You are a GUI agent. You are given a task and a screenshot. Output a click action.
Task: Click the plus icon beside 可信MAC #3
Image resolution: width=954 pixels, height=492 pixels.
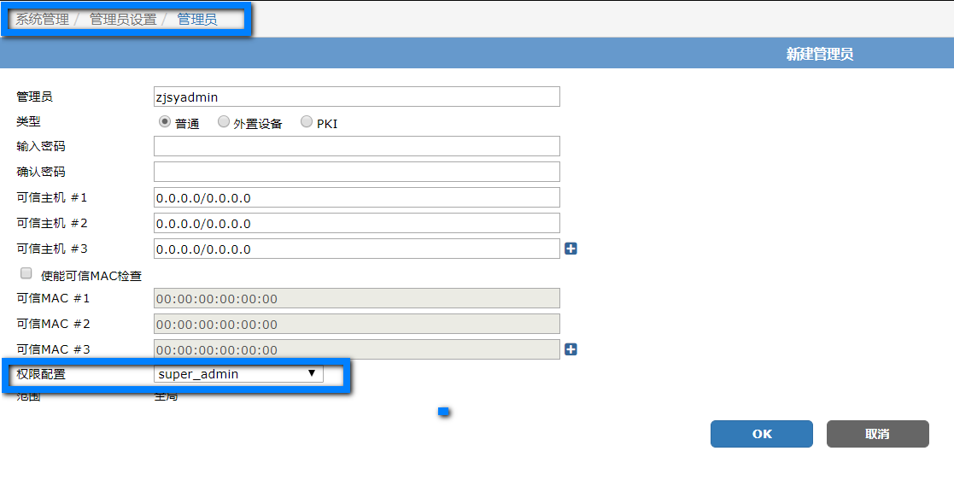point(571,349)
